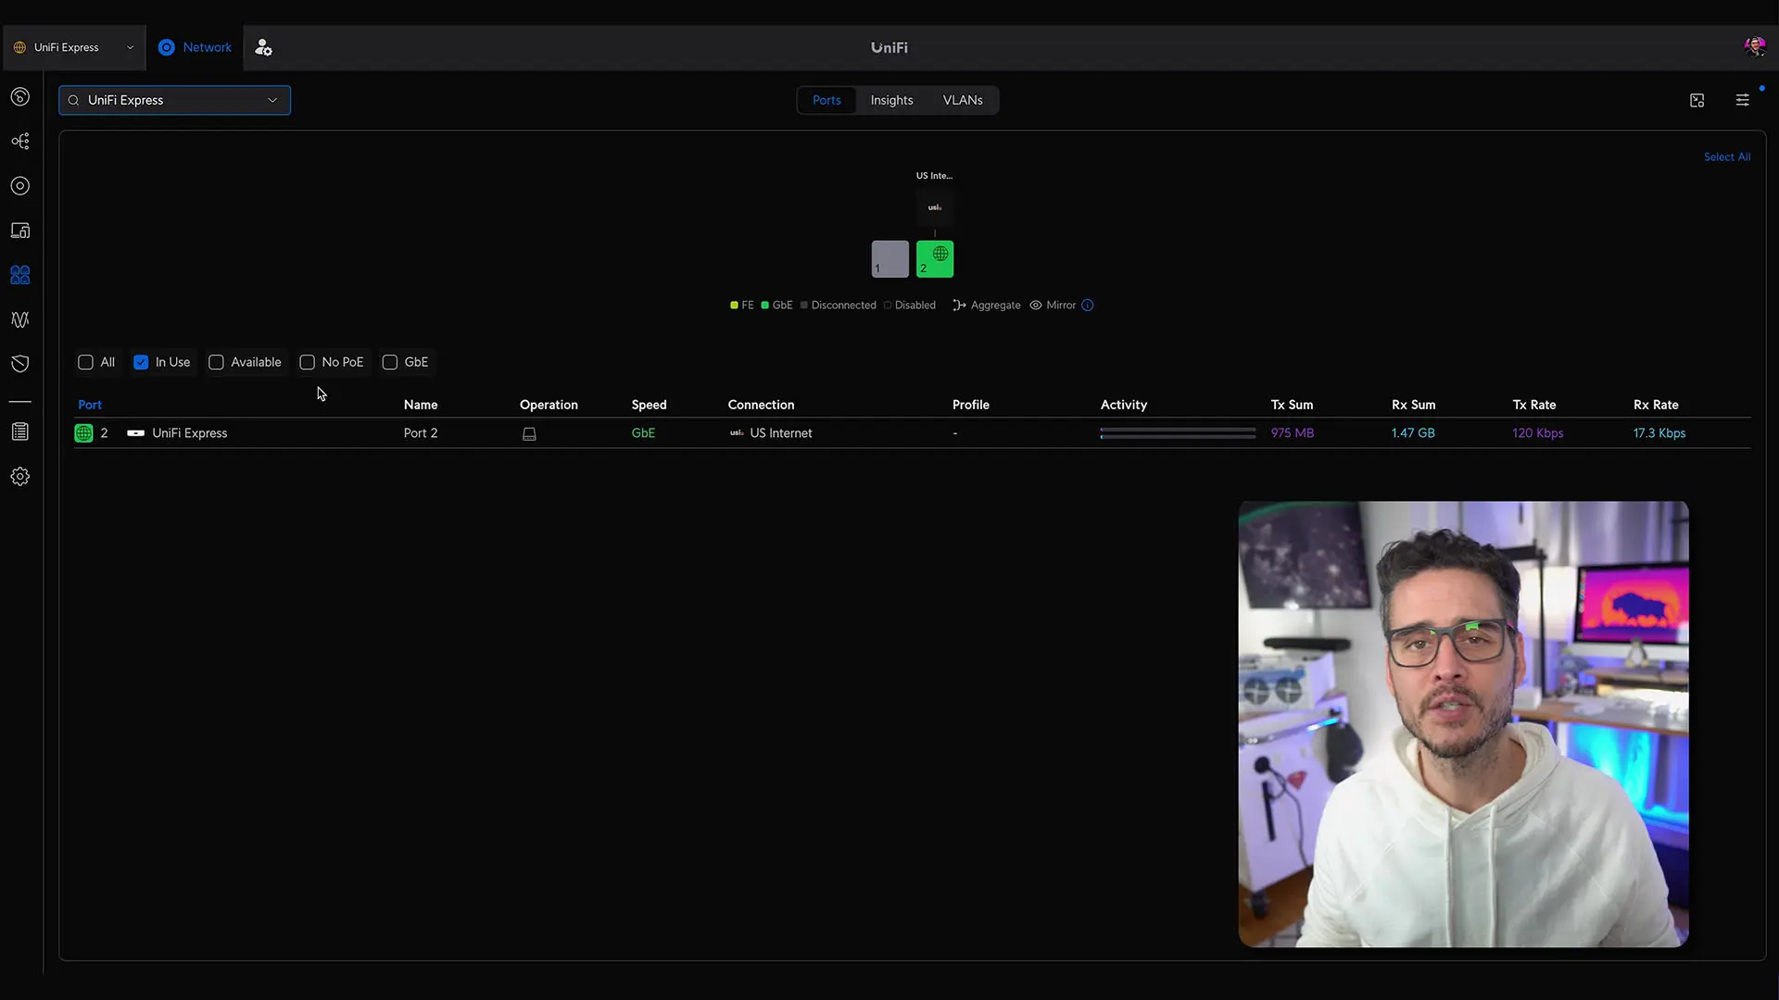This screenshot has width=1779, height=1000.
Task: Click the FE legend swatch
Action: (x=734, y=306)
